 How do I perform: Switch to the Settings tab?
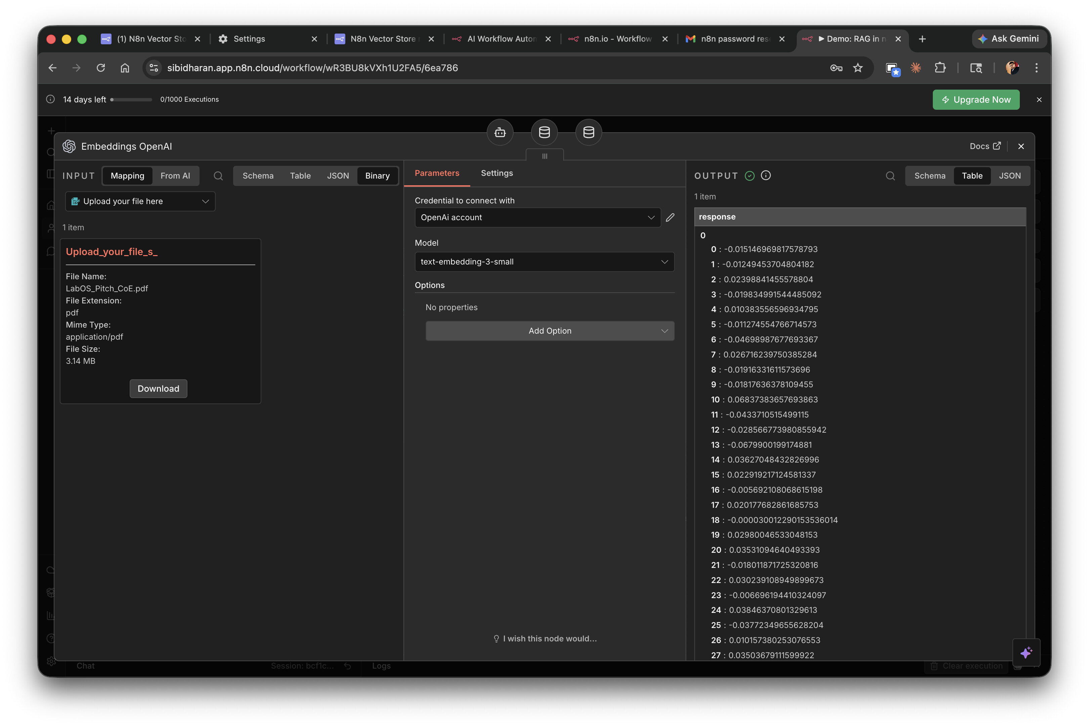(496, 173)
